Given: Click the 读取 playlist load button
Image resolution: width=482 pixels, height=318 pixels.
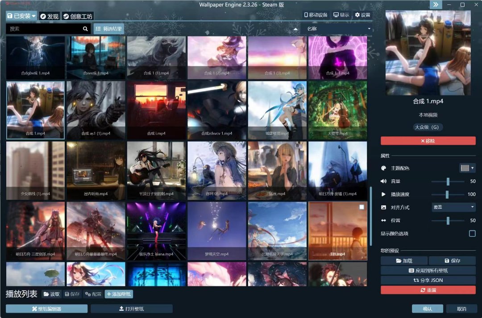Looking at the screenshot, I should tap(51, 294).
